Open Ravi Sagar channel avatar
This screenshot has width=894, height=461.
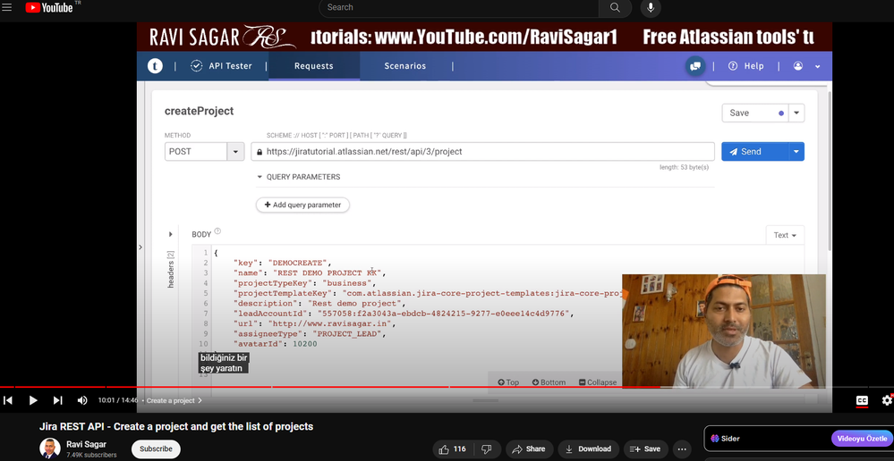(x=49, y=448)
